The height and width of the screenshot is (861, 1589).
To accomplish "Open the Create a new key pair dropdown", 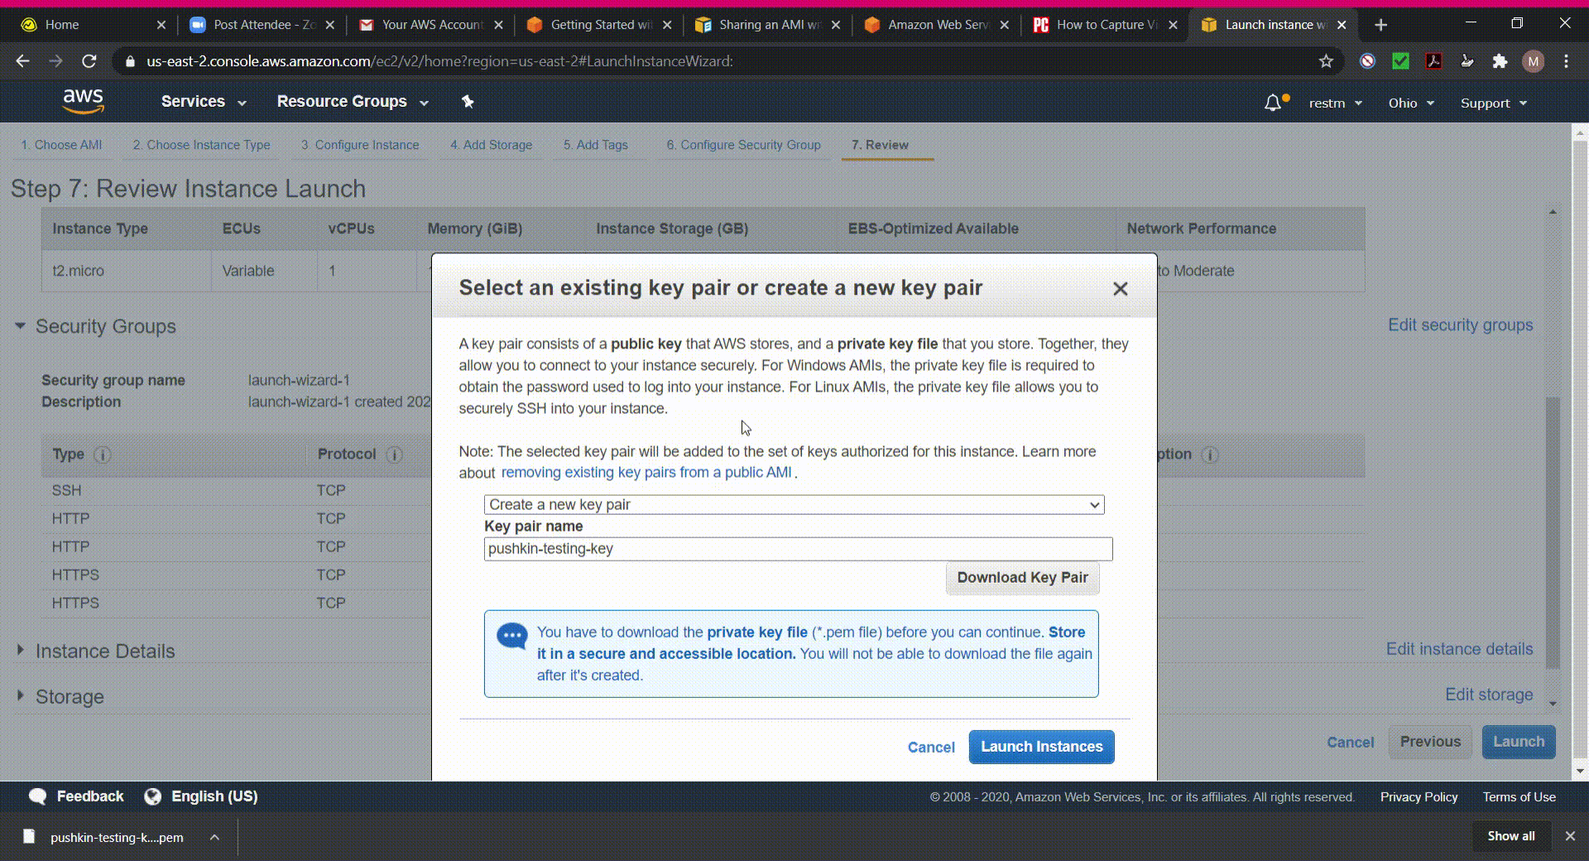I will click(x=794, y=505).
